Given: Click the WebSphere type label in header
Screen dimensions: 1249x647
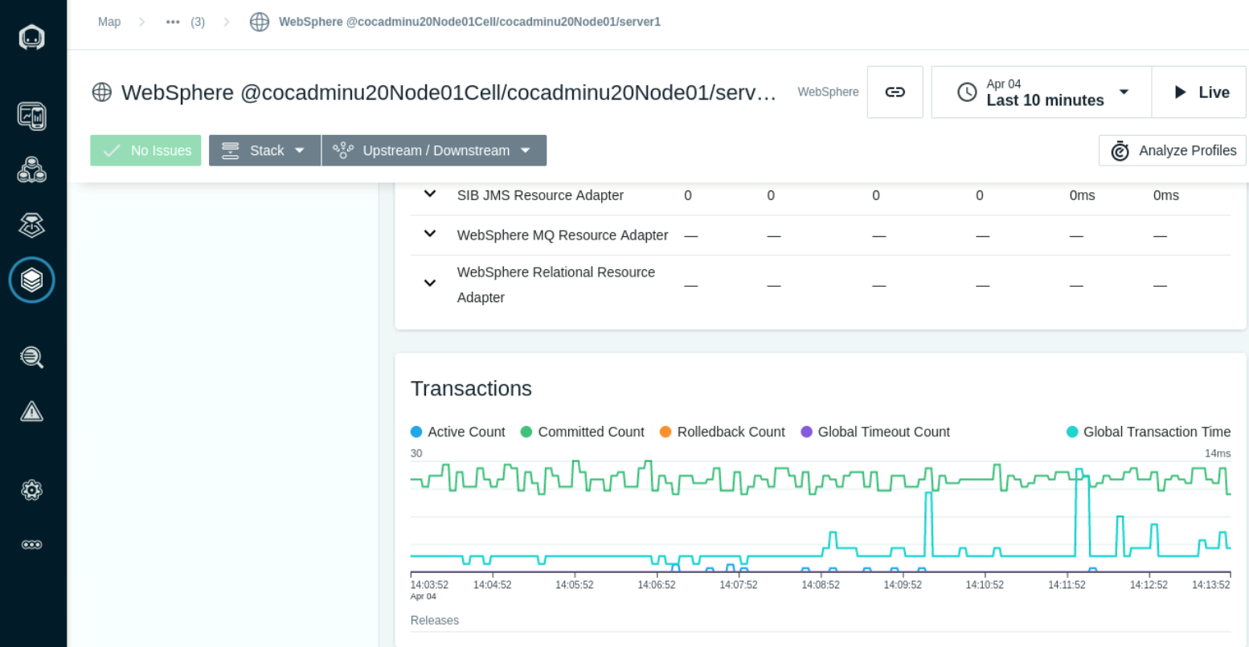Looking at the screenshot, I should click(828, 92).
